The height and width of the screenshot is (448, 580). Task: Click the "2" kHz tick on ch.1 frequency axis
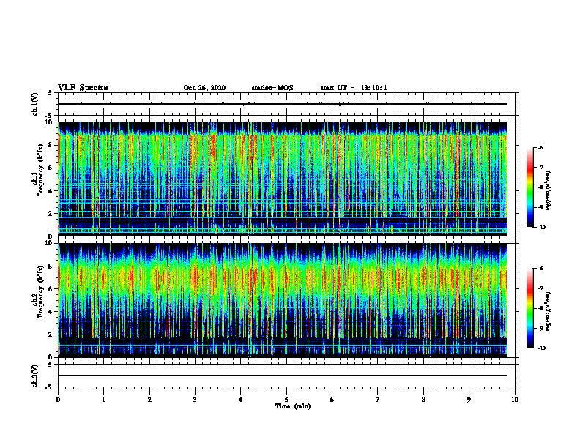51,213
